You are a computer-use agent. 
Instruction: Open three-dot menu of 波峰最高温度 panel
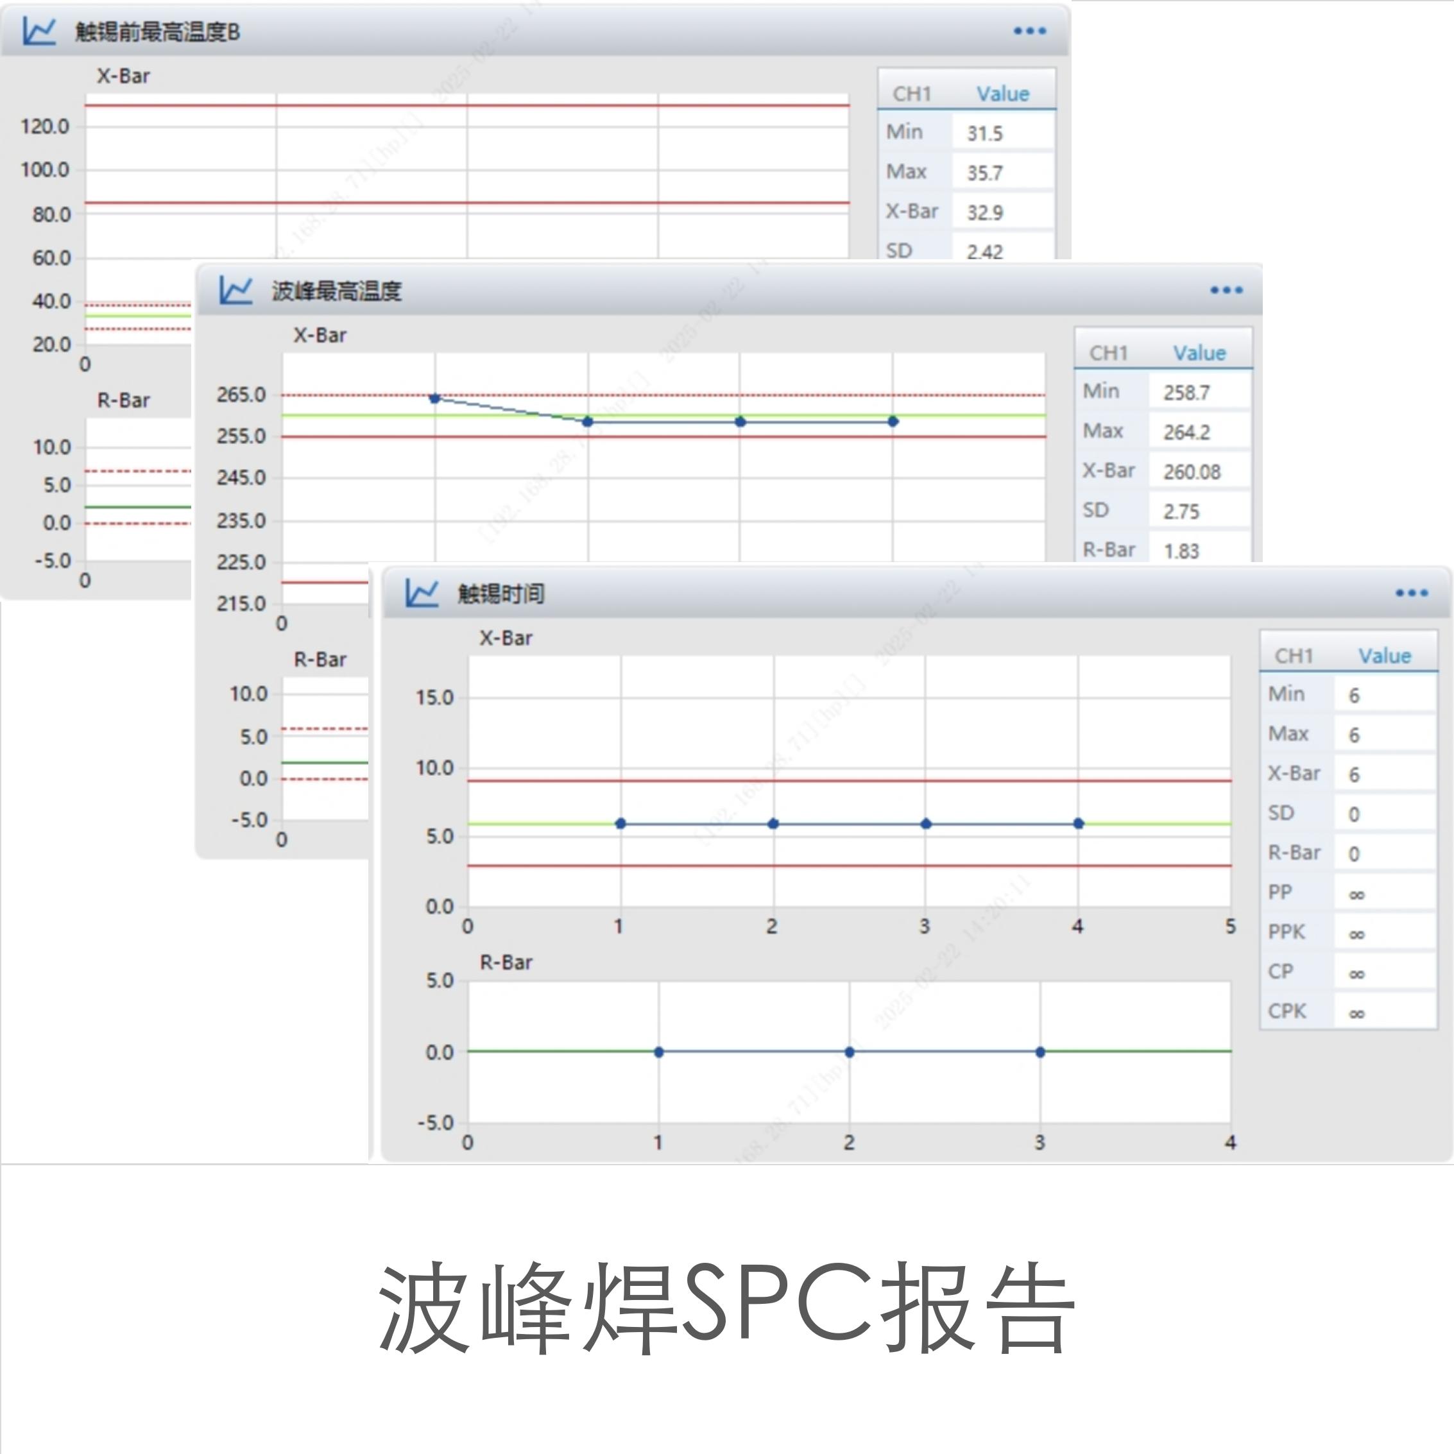[x=1226, y=290]
